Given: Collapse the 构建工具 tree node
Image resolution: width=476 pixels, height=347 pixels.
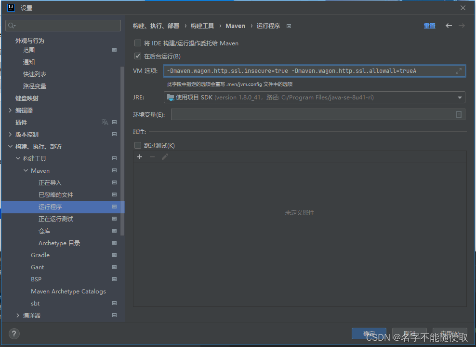Looking at the screenshot, I should pos(18,158).
